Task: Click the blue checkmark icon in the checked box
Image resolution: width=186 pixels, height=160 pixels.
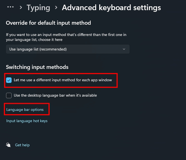Action: tap(9, 80)
